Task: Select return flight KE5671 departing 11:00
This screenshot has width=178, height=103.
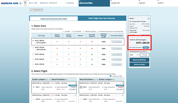Action: (x=81, y=99)
